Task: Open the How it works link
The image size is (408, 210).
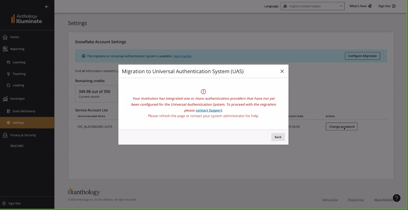Action: point(182,56)
